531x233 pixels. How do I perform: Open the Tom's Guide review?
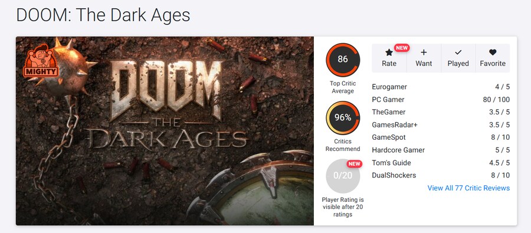(x=441, y=163)
